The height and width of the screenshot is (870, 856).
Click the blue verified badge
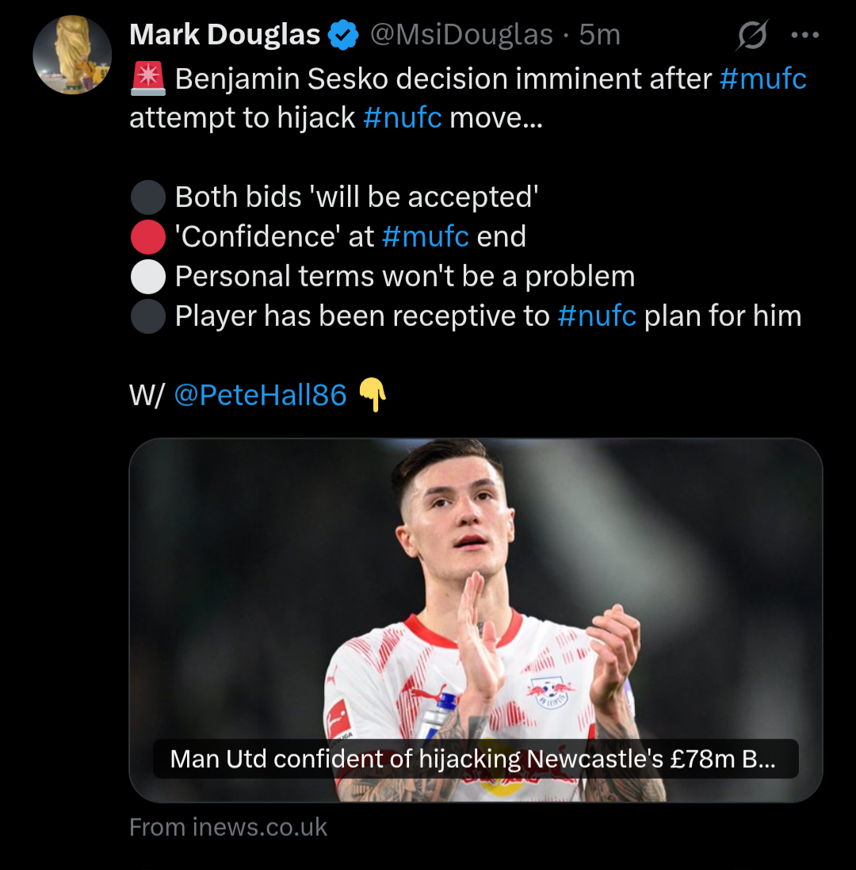pos(343,35)
